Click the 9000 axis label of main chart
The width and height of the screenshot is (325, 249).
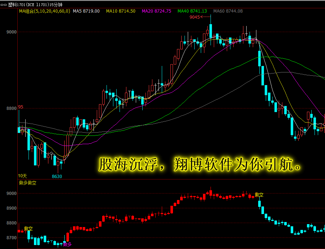click(12, 32)
